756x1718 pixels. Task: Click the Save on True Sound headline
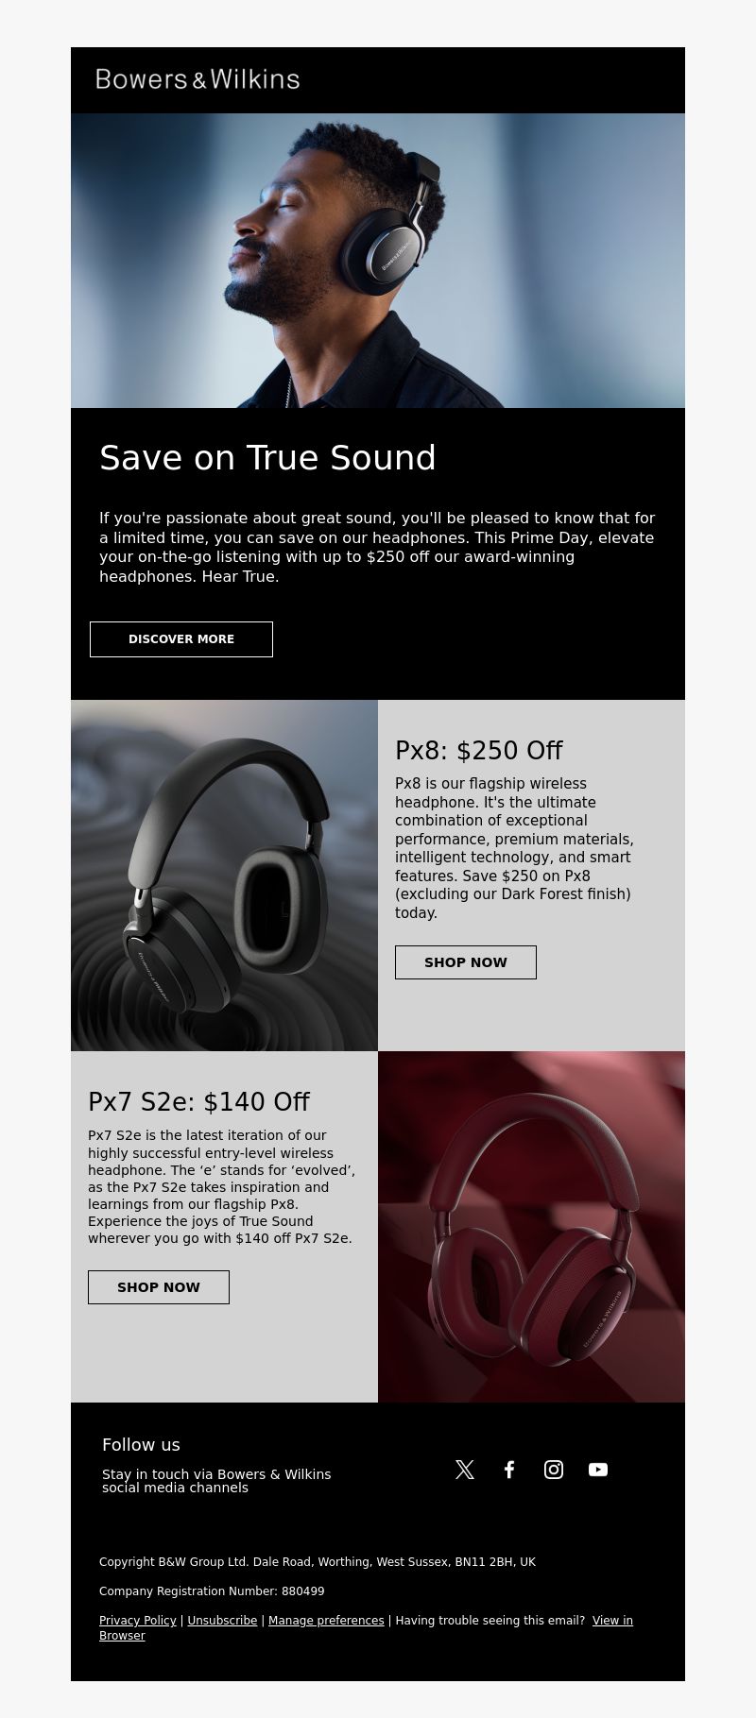tap(267, 458)
